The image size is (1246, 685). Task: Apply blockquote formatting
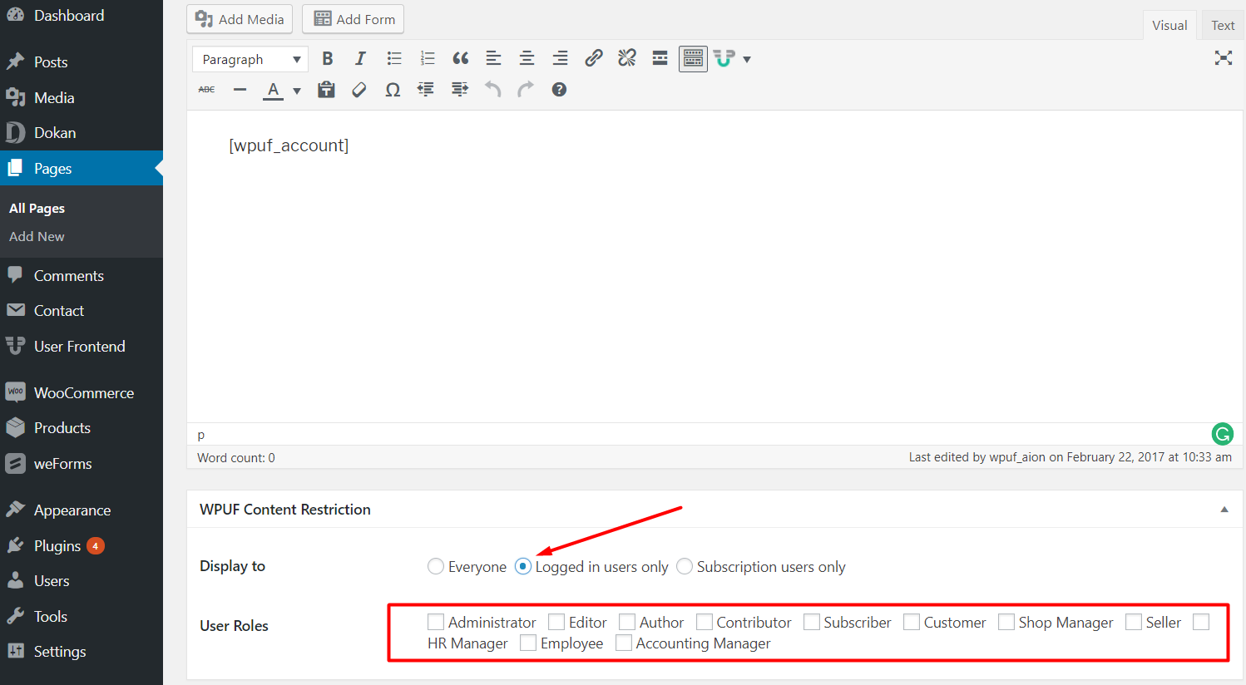461,59
